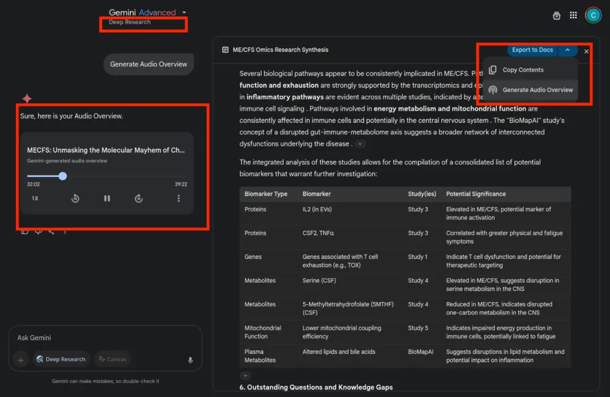Toggle the Canvas chip in prompt box
The height and width of the screenshot is (397, 610).
click(x=112, y=359)
